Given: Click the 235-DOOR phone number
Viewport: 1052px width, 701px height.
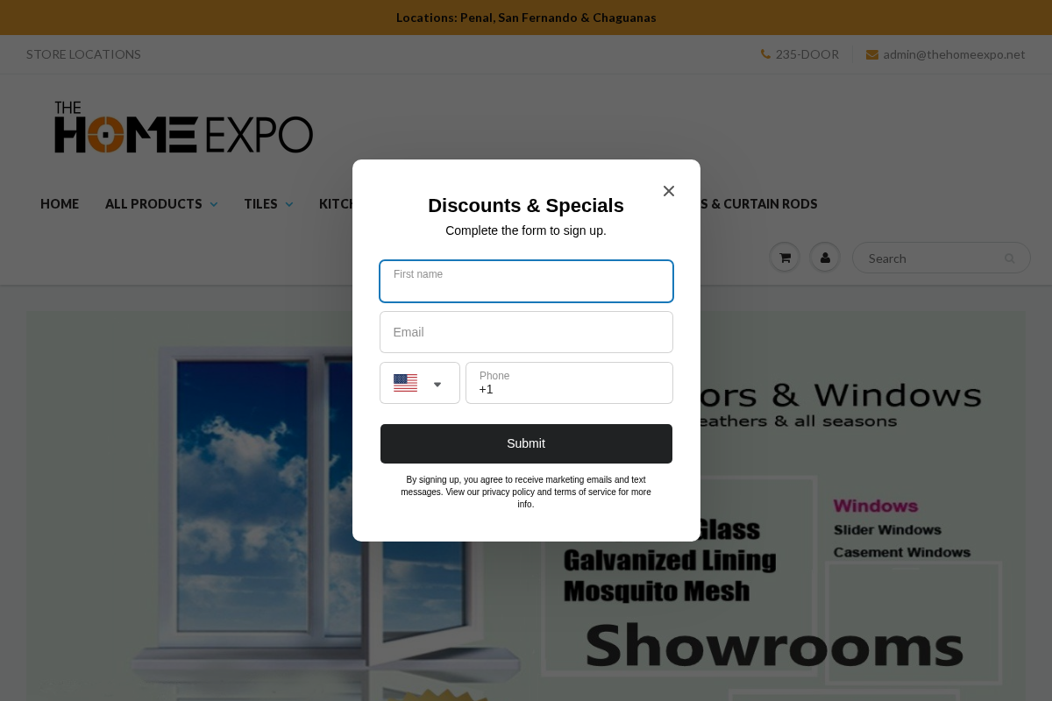Looking at the screenshot, I should [807, 53].
